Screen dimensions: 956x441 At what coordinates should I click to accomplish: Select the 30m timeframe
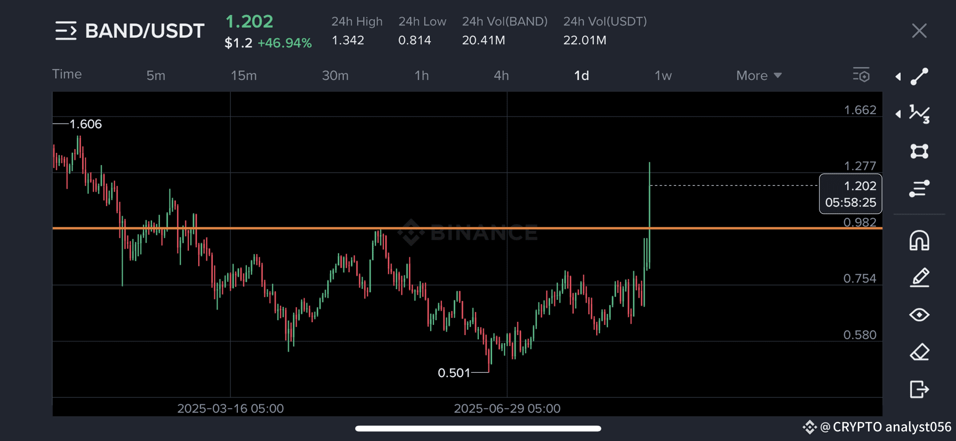click(x=335, y=76)
